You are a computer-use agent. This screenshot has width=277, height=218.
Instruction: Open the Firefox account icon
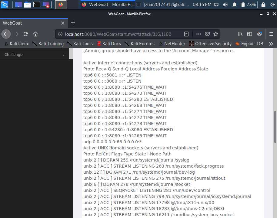[x=259, y=34]
